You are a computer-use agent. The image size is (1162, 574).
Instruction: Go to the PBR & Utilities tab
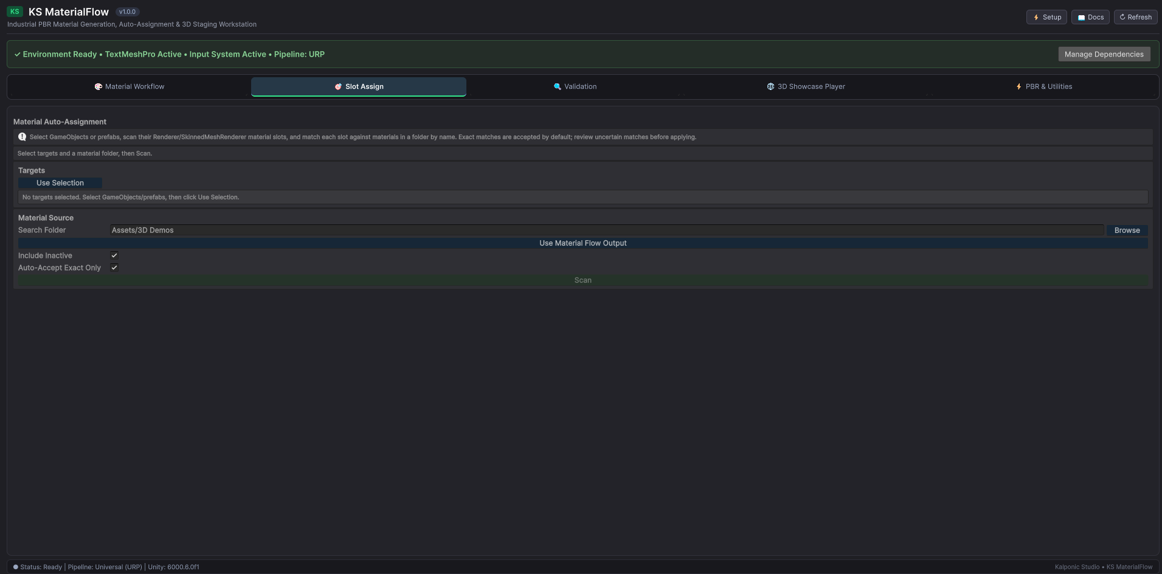pos(1043,86)
